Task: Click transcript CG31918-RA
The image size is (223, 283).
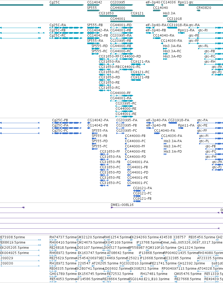Action: tap(178, 25)
